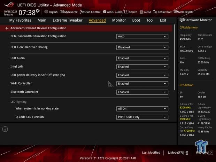
Task: Open the Qfan Control fan icon
Action: coord(82,12)
